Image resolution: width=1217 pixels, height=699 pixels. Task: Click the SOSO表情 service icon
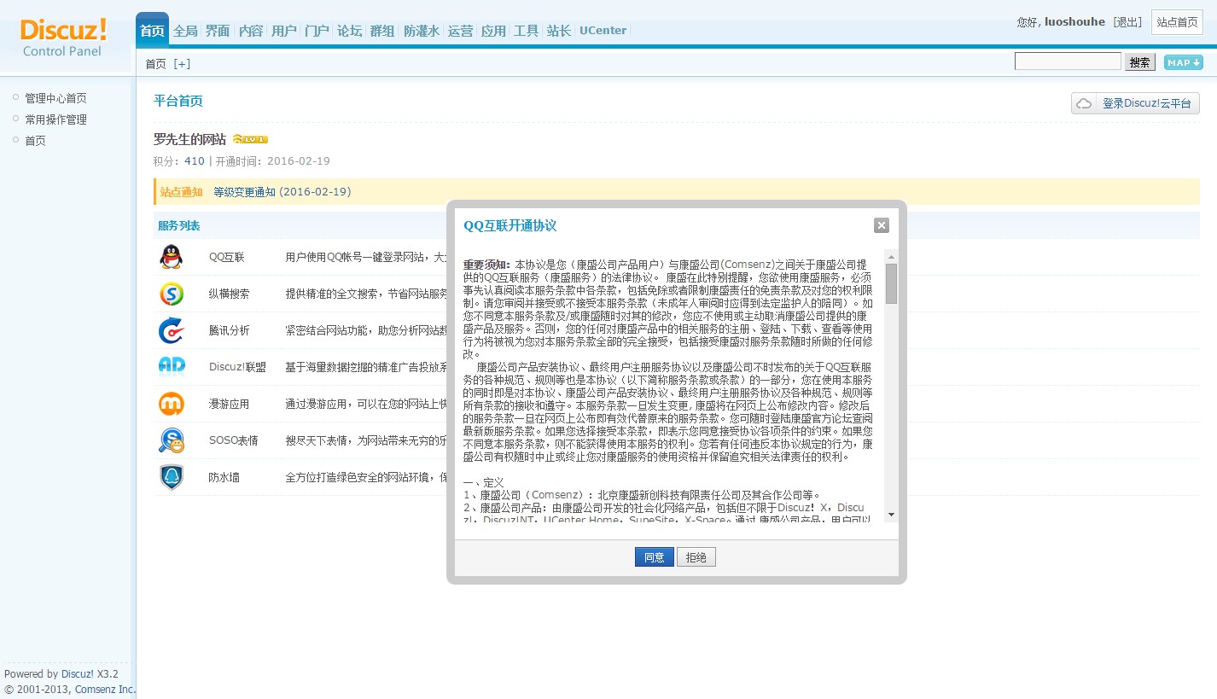(171, 440)
